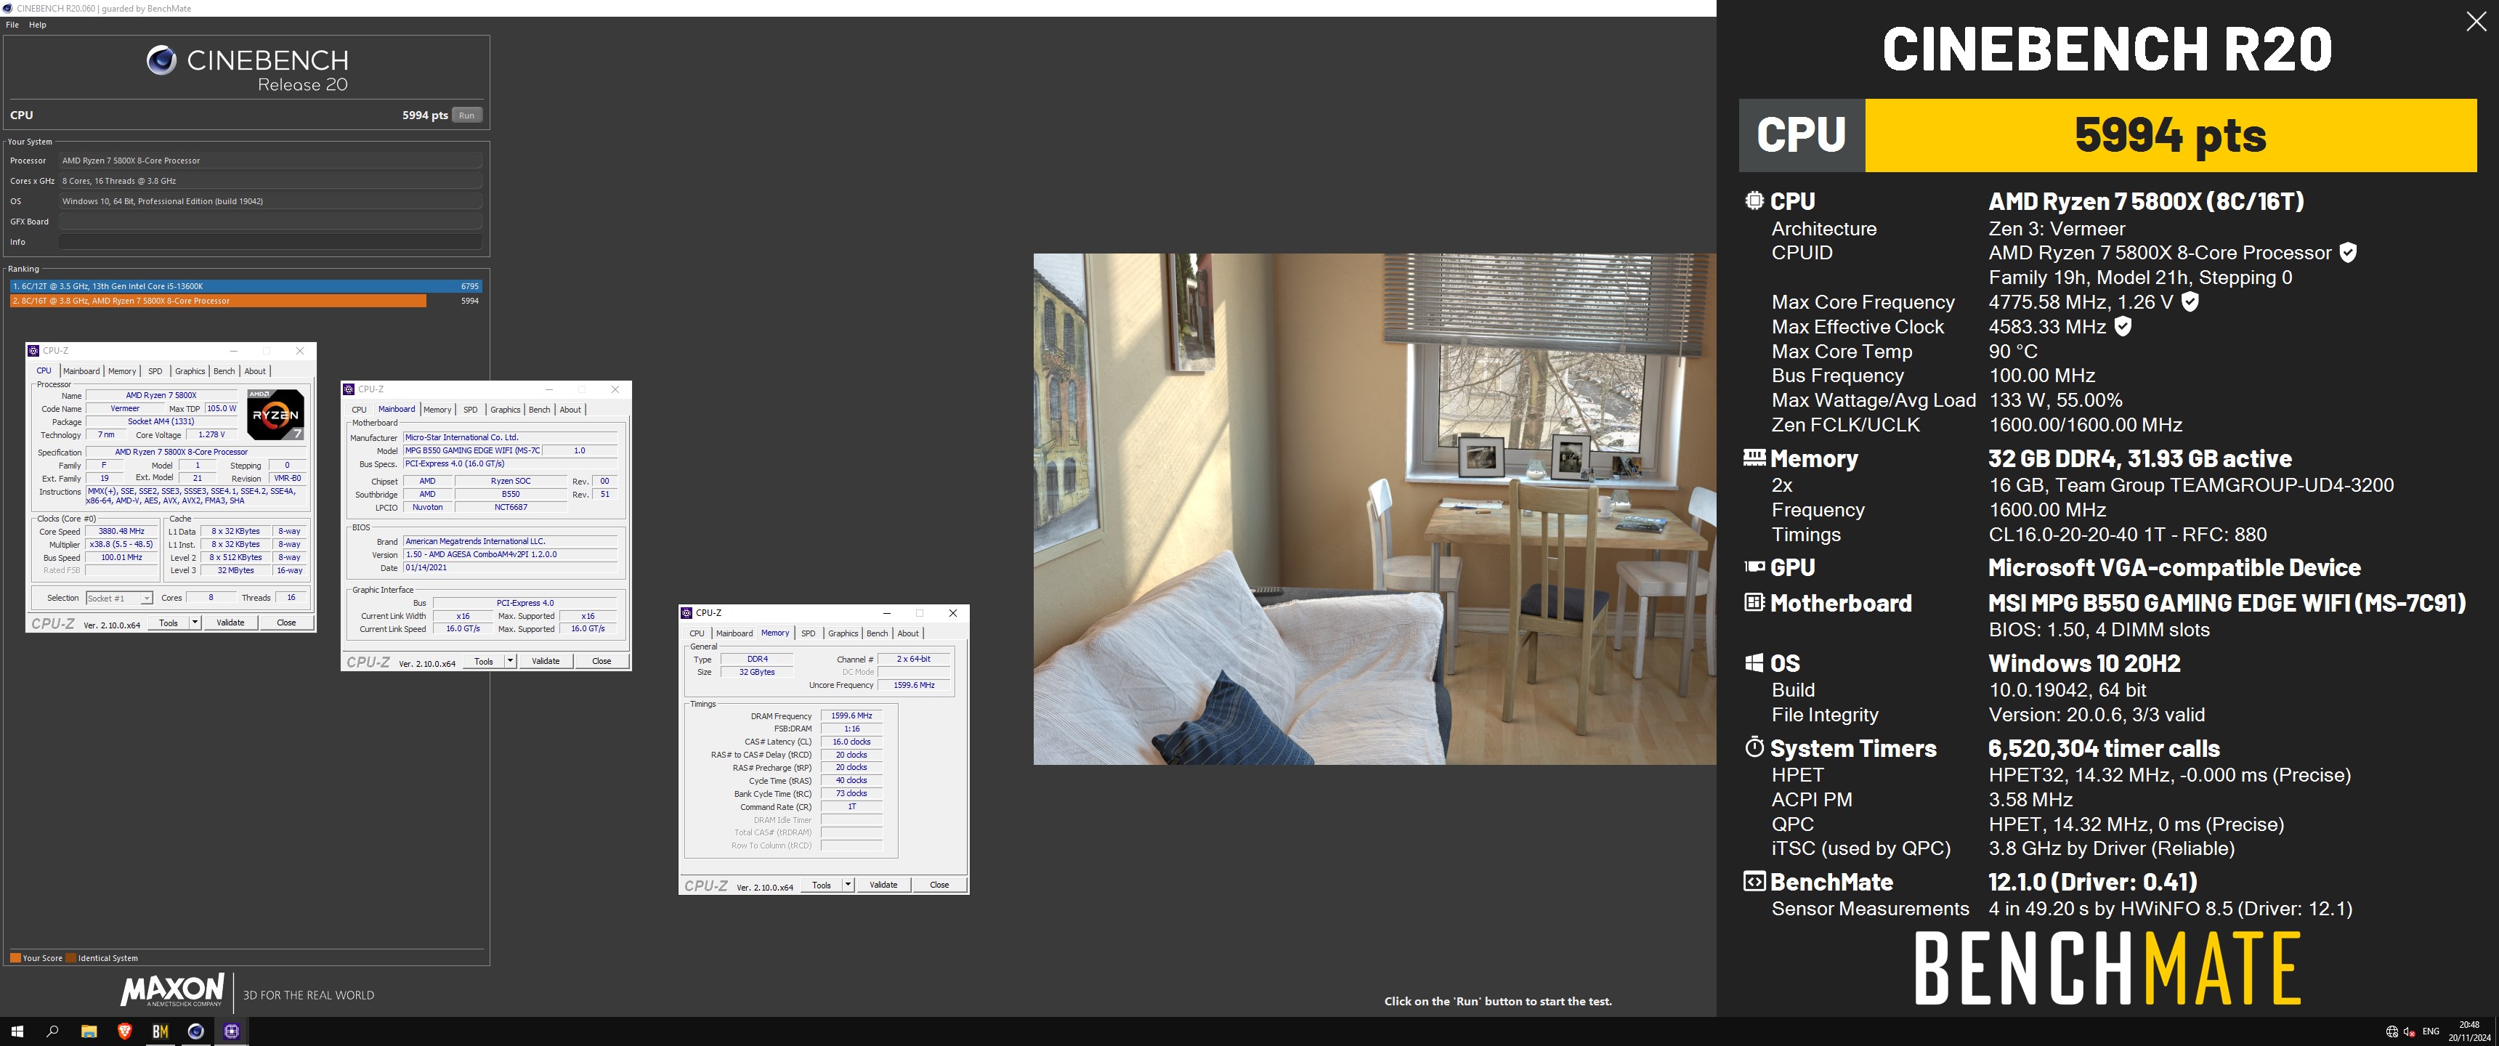
Task: Open Socket #1 selection dropdown
Action: [x=119, y=599]
